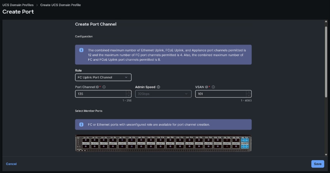
Task: Select port 32 on the switch graphic
Action: pos(227,146)
